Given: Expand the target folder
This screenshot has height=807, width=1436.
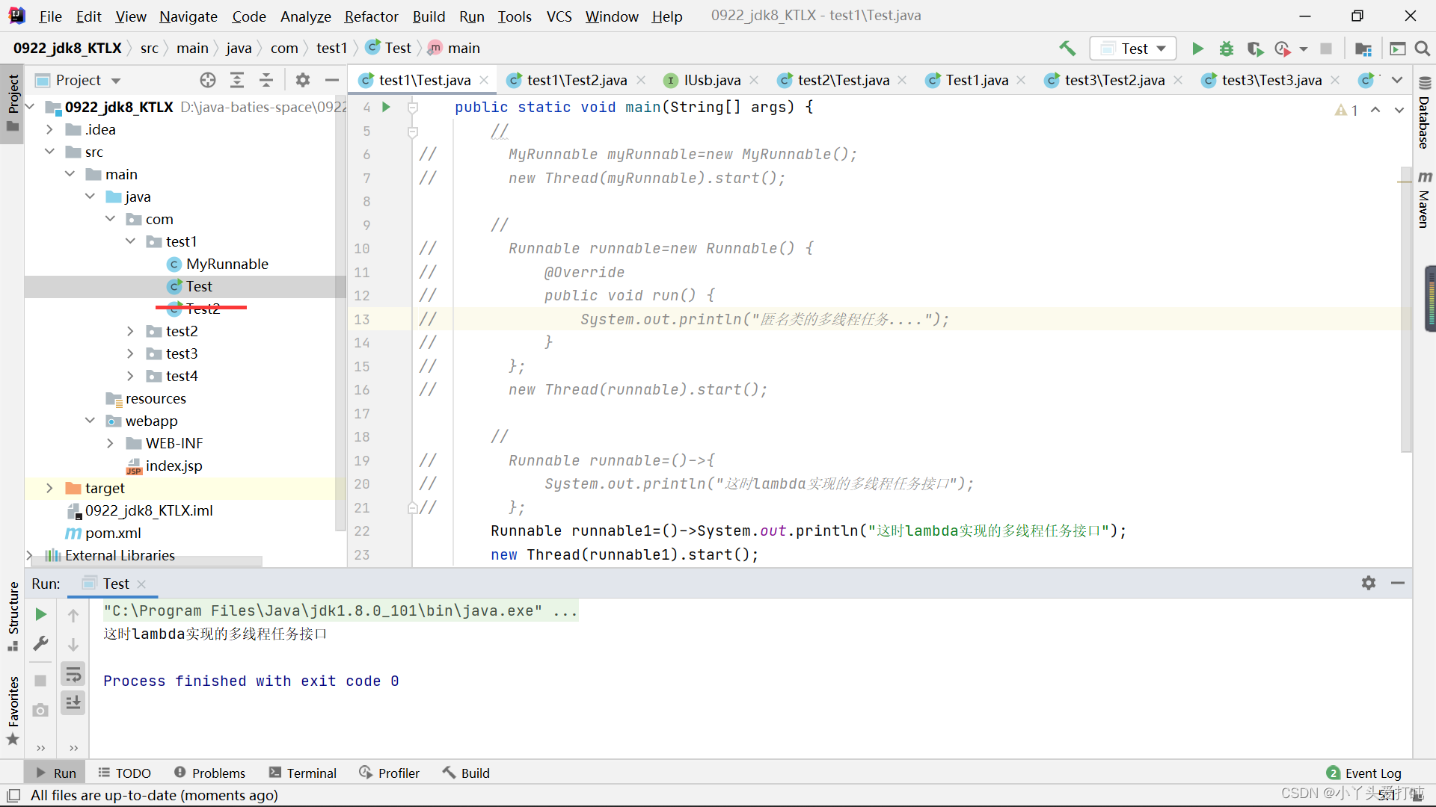Looking at the screenshot, I should pos(49,488).
